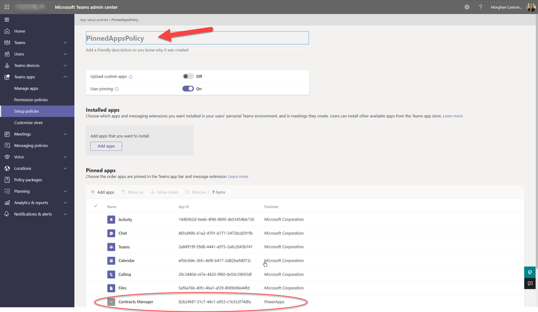
Task: Click the Notifications & alerts bell icon
Action: pyautogui.click(x=7, y=214)
